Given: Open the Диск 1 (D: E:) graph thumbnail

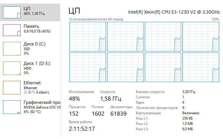Looking at the screenshot, I should [12, 68].
